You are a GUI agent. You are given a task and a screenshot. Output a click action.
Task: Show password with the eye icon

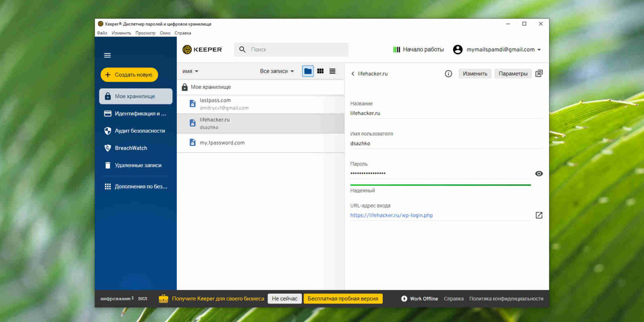[x=539, y=174]
